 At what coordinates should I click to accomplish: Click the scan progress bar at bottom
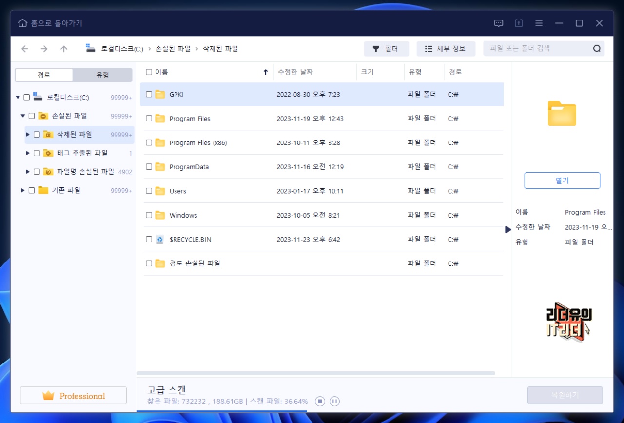click(x=222, y=411)
